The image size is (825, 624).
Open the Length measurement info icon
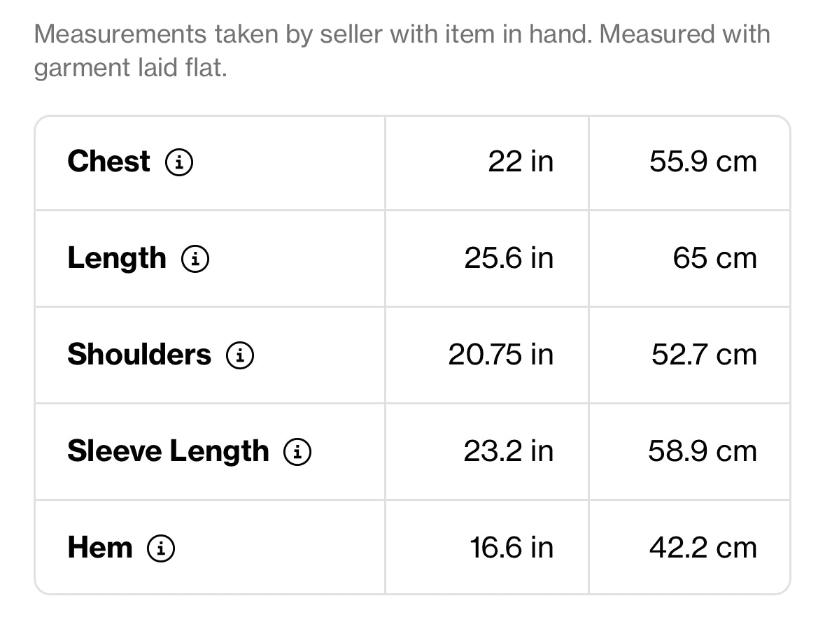195,260
